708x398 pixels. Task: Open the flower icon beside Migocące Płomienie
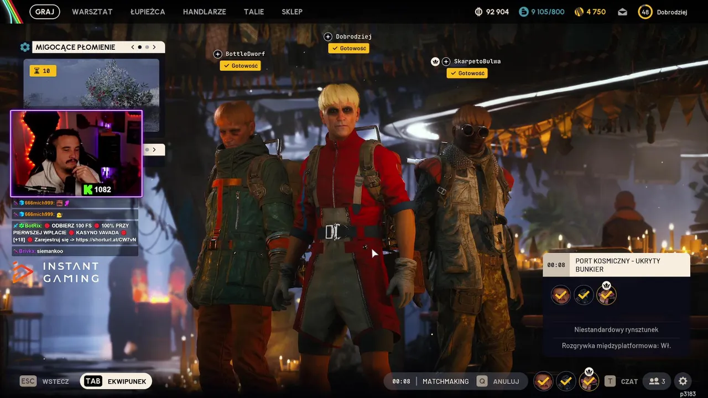pyautogui.click(x=25, y=47)
